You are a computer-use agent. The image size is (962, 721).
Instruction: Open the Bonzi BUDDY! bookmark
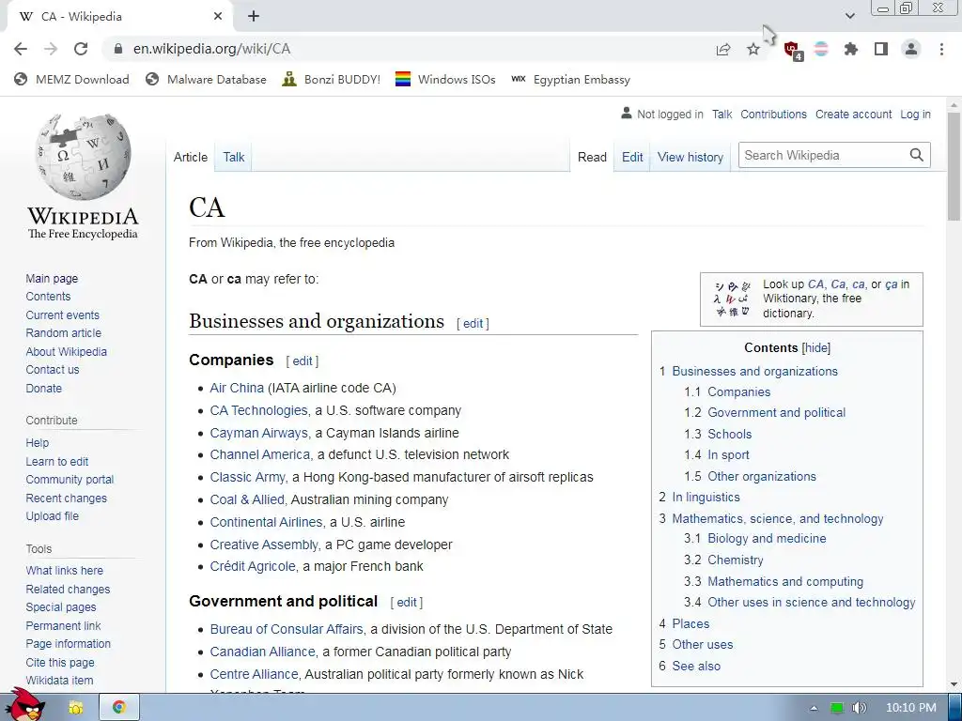(332, 79)
